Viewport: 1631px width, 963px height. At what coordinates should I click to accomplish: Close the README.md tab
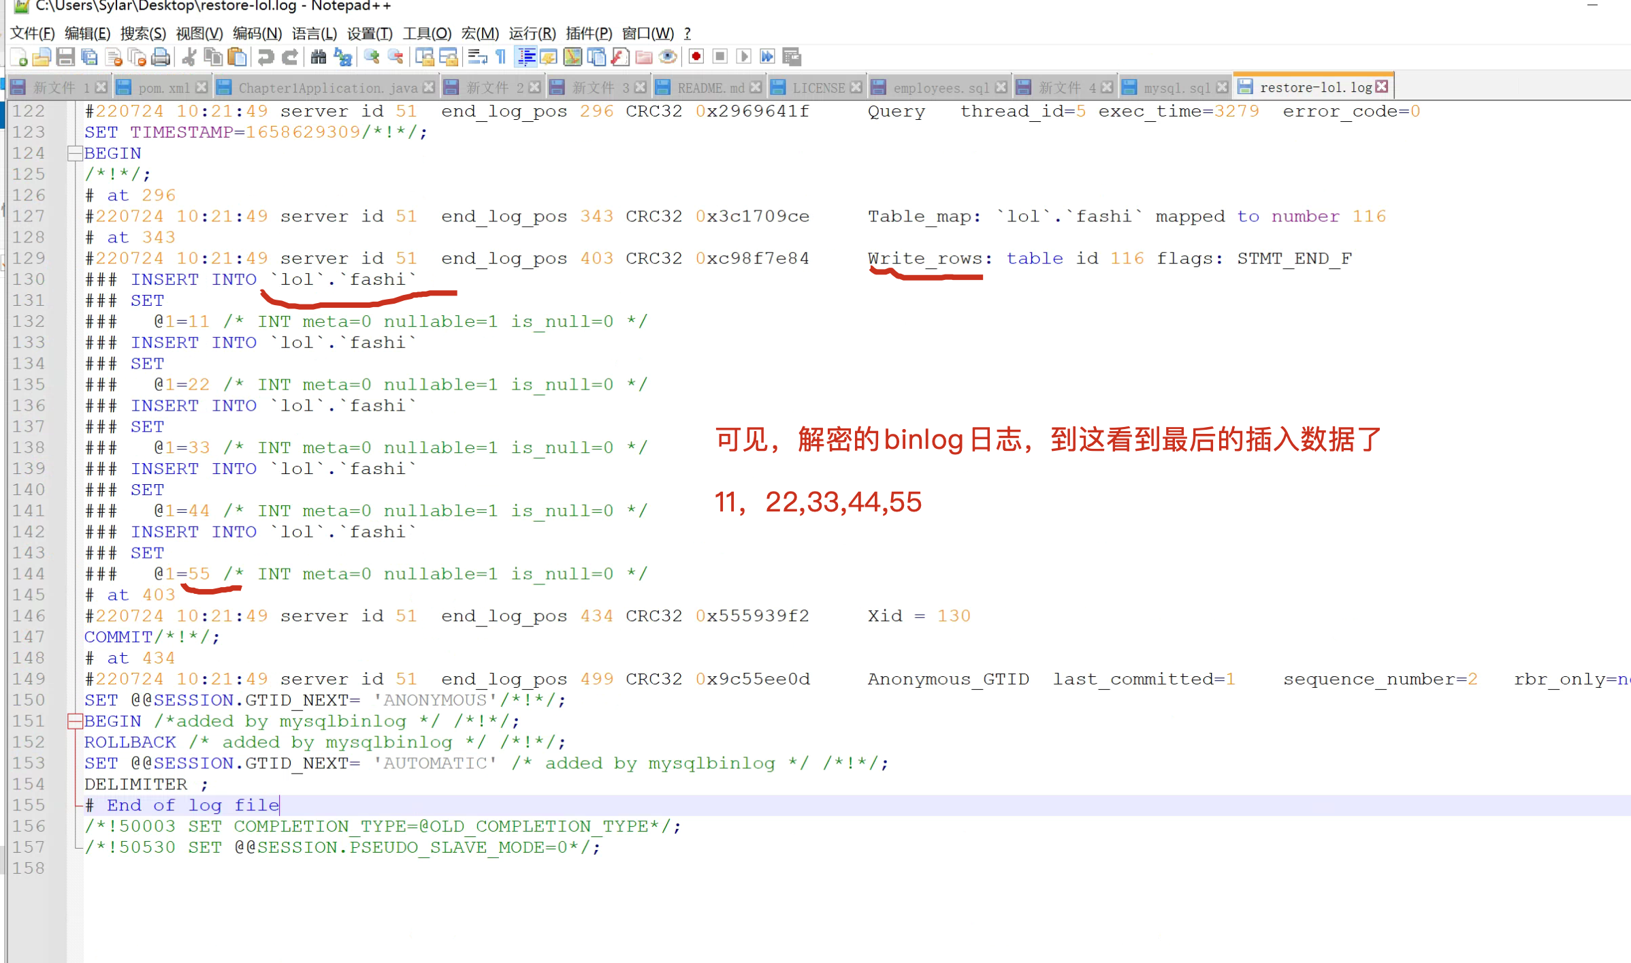pos(757,87)
